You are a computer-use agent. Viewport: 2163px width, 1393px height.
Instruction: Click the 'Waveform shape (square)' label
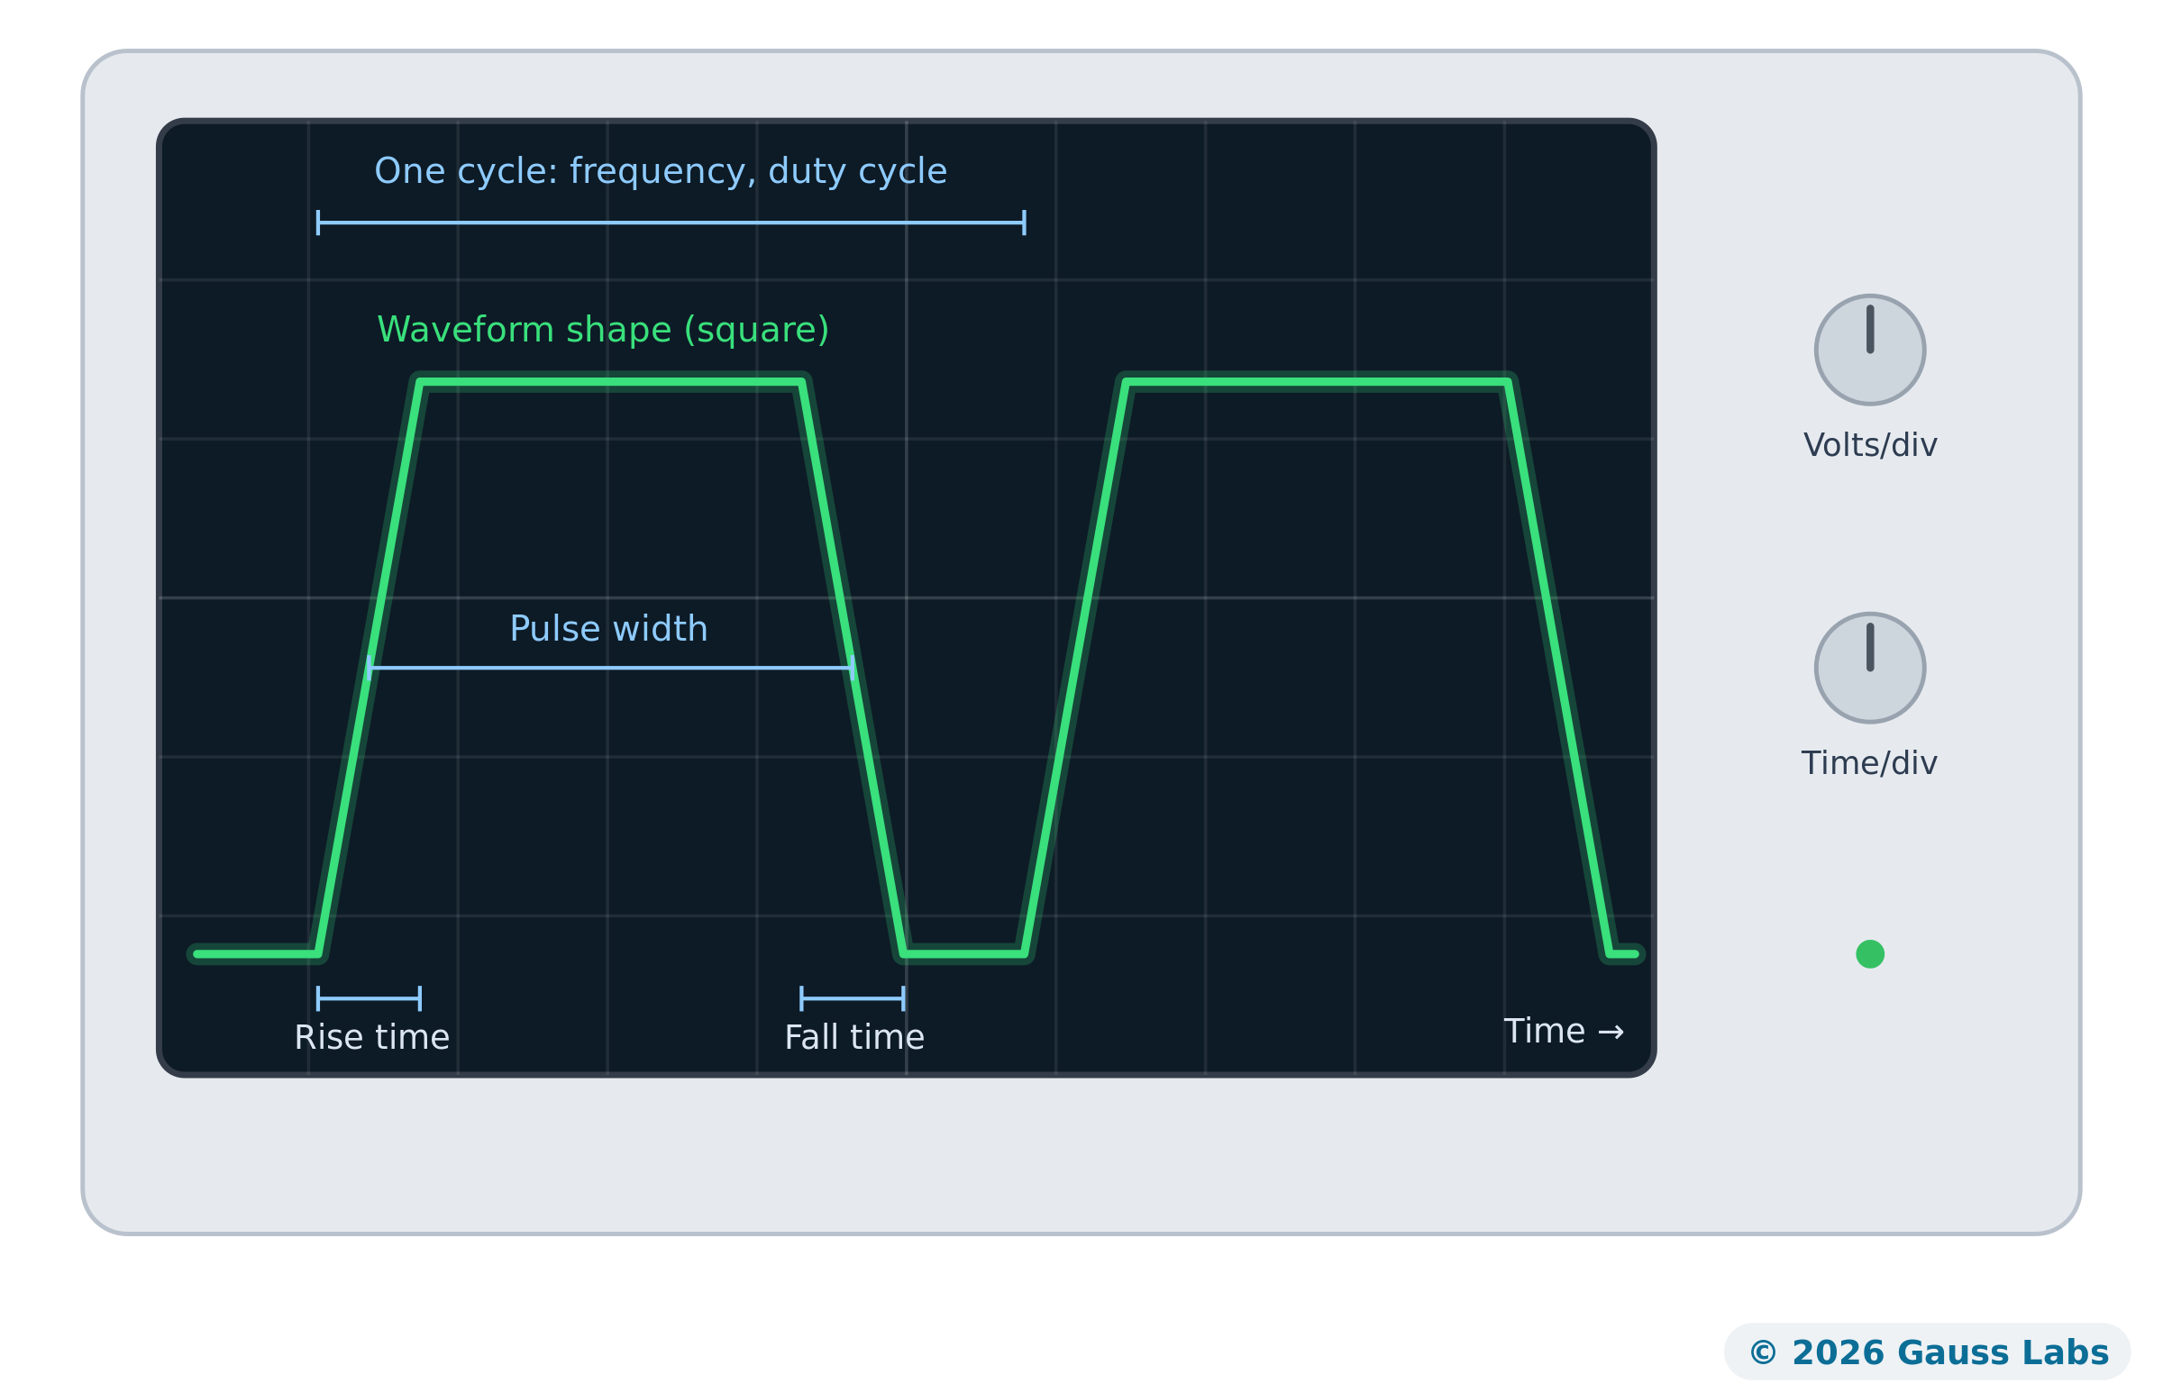point(603,329)
